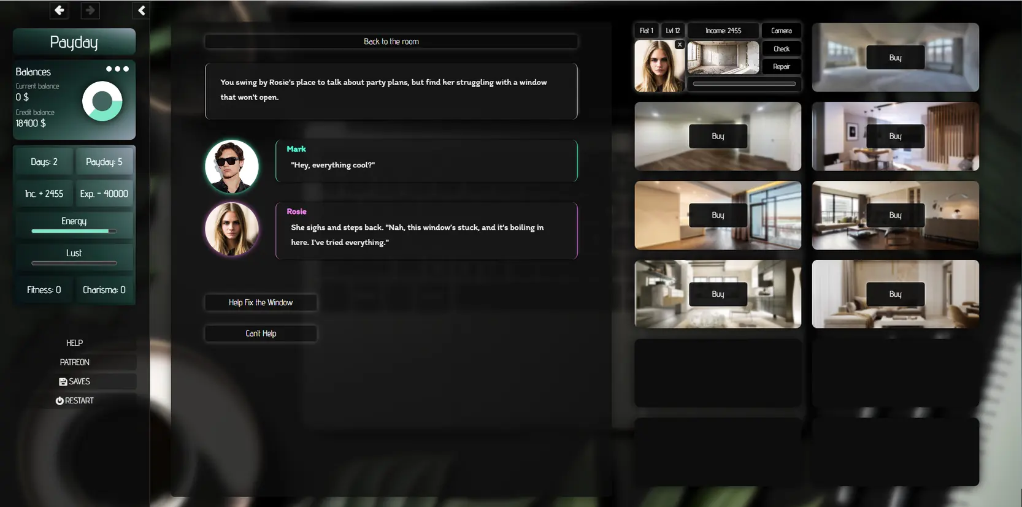Click the back arrow icon
Image resolution: width=1022 pixels, height=507 pixels.
click(59, 10)
